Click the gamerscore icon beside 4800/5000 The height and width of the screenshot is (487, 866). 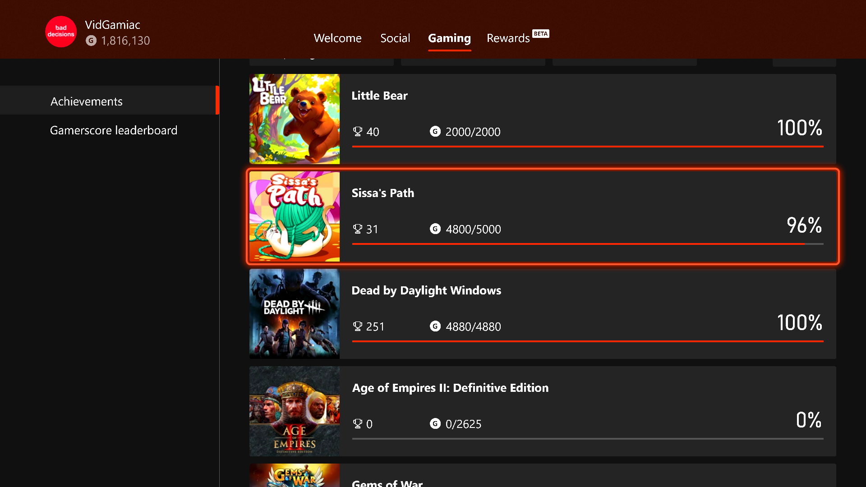click(x=435, y=229)
